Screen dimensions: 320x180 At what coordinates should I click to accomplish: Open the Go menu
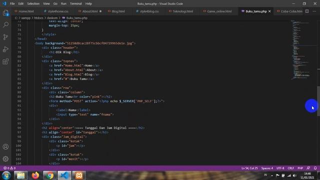click(55, 3)
